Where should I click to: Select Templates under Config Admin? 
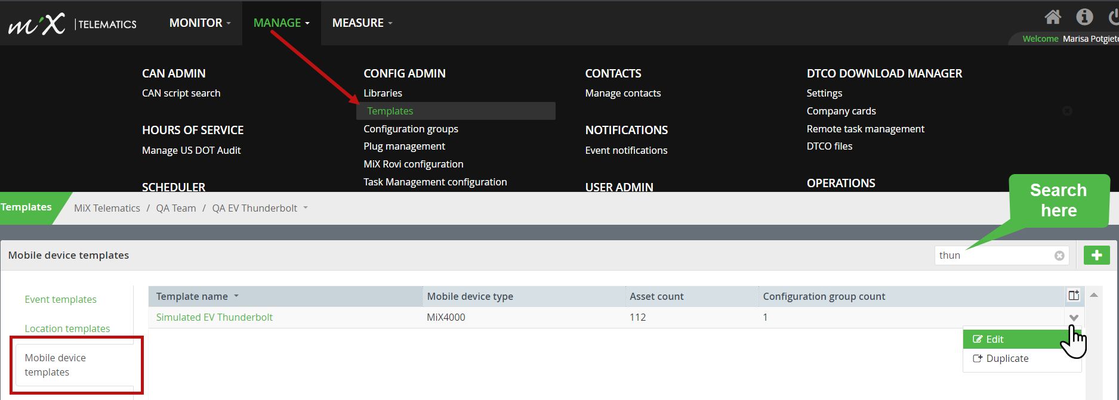pos(390,111)
